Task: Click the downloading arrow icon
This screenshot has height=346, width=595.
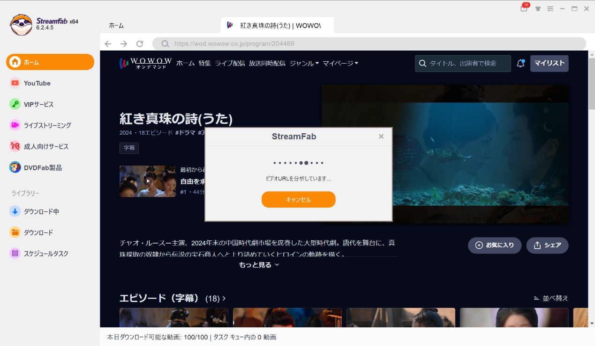Action: (x=15, y=211)
